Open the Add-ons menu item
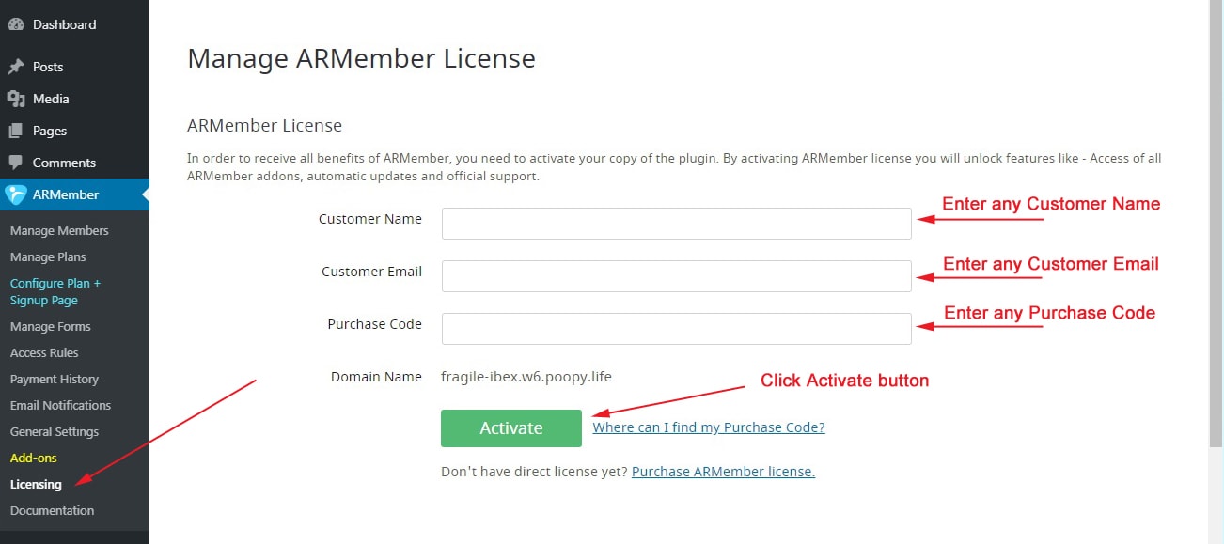This screenshot has width=1224, height=544. click(34, 458)
